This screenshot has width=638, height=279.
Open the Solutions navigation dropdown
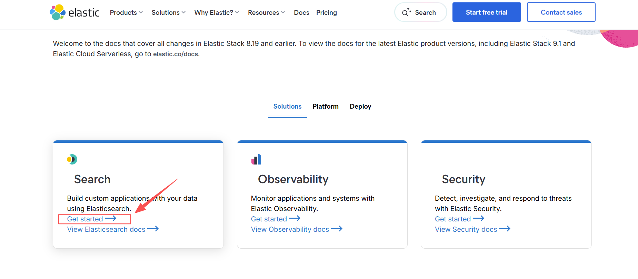click(x=168, y=13)
